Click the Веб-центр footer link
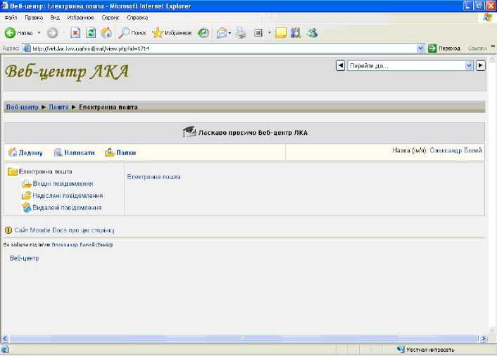497x356 pixels. click(x=24, y=258)
